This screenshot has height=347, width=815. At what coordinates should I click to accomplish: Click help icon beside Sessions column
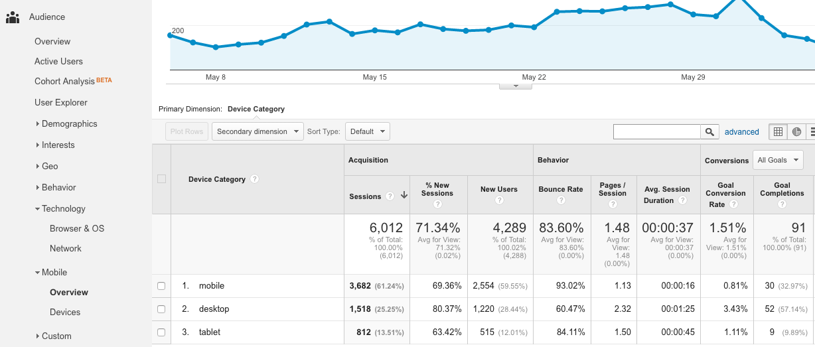(390, 196)
